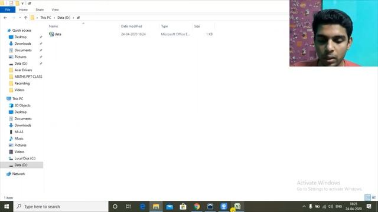Open Mail app from taskbar

tap(170, 207)
